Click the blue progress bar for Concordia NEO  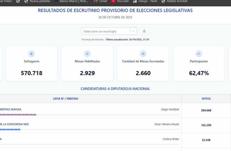point(10,130)
